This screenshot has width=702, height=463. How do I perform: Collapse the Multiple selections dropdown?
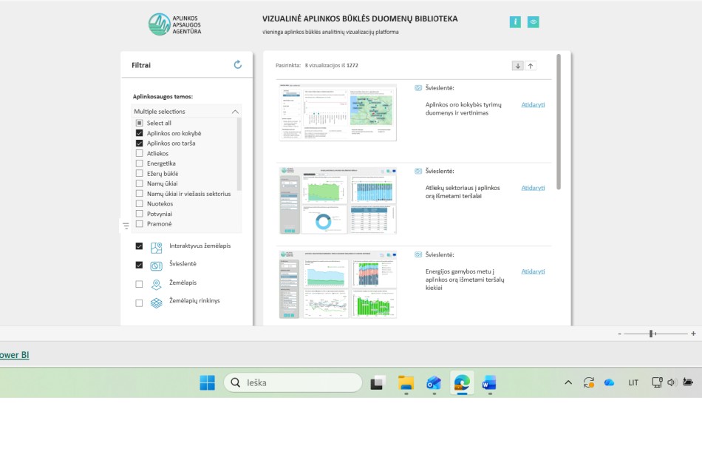[x=235, y=112]
